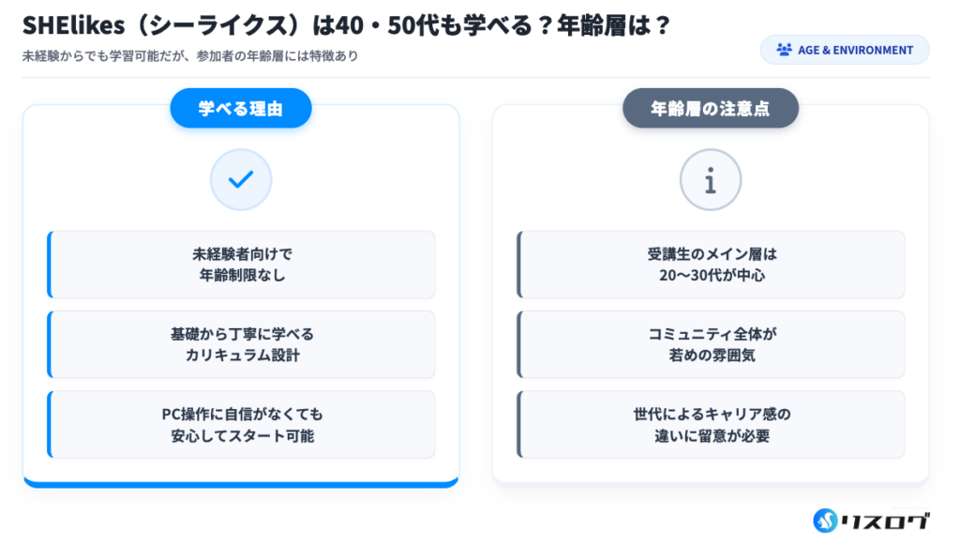The height and width of the screenshot is (544, 960).
Task: Click the AGE & ENVIRONMENT badge
Action: (x=845, y=50)
